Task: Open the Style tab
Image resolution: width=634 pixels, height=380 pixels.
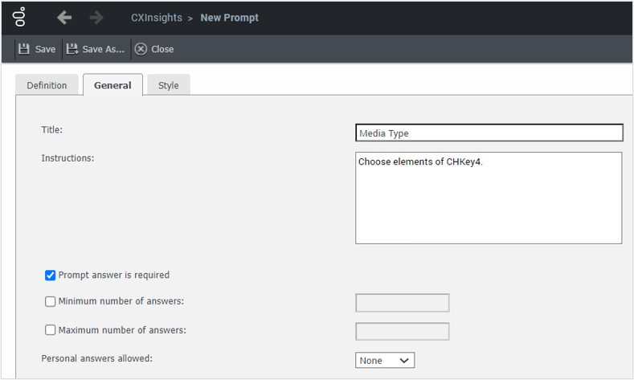Action: [169, 85]
